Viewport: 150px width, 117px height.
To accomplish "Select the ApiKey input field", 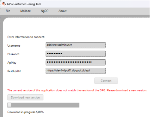I will [76, 62].
